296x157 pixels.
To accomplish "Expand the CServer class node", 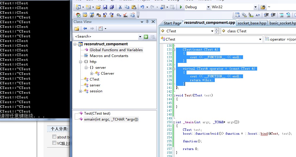I will pyautogui.click(x=92, y=74).
